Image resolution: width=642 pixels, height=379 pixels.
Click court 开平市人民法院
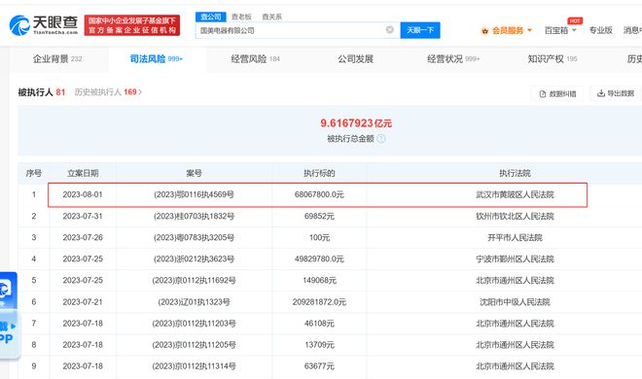[x=515, y=237]
